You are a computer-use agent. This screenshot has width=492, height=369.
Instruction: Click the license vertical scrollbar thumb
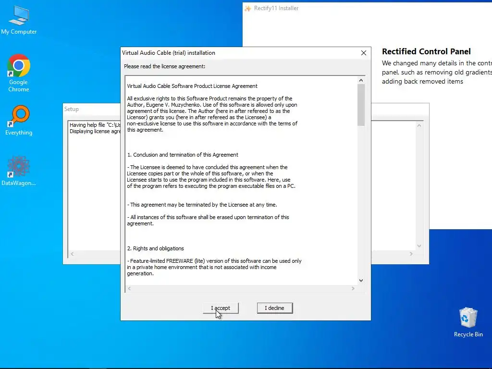(361, 105)
